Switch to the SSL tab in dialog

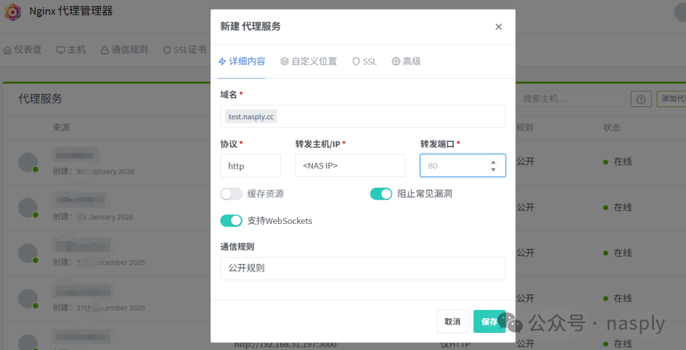[365, 62]
